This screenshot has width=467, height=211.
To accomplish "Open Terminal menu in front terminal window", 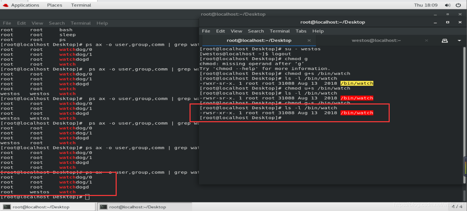I will (280, 31).
